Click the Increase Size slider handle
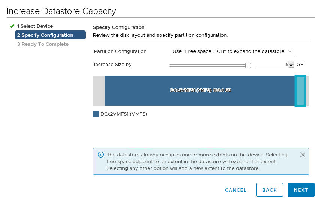 coord(248,65)
